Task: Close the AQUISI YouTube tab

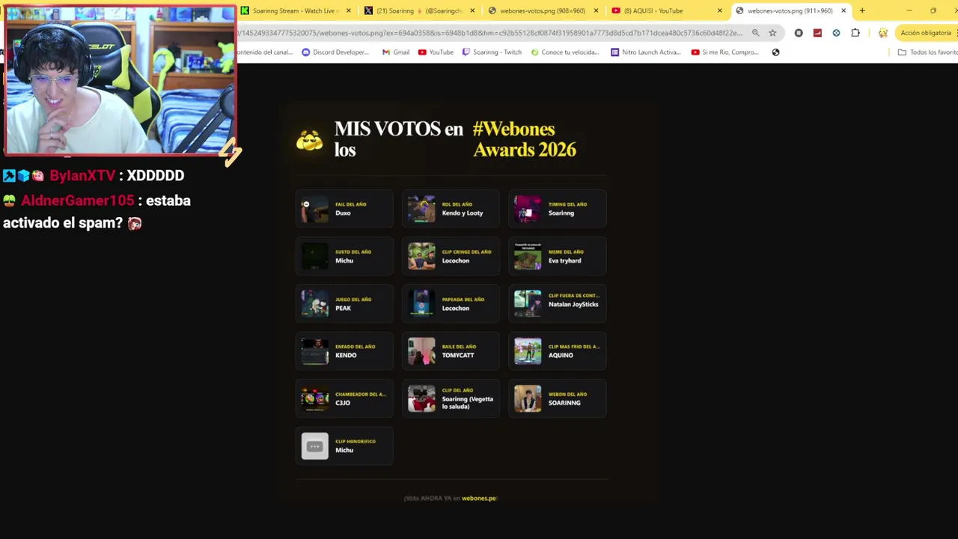Action: pyautogui.click(x=720, y=10)
